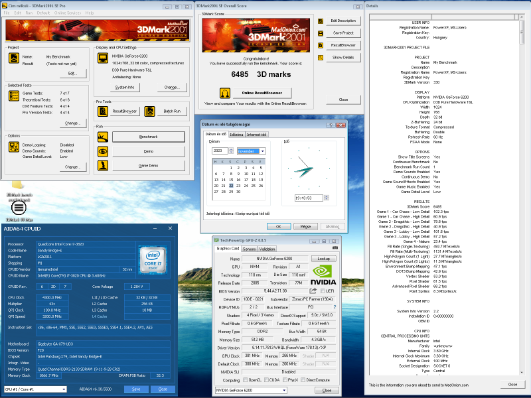Click Edit... button in Project section
This screenshot has height=398, width=531.
tap(73, 74)
